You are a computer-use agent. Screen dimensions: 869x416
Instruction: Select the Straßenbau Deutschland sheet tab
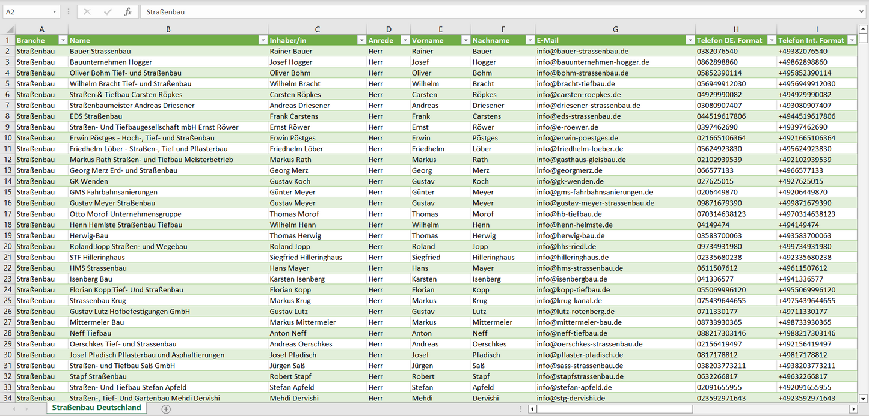click(96, 408)
